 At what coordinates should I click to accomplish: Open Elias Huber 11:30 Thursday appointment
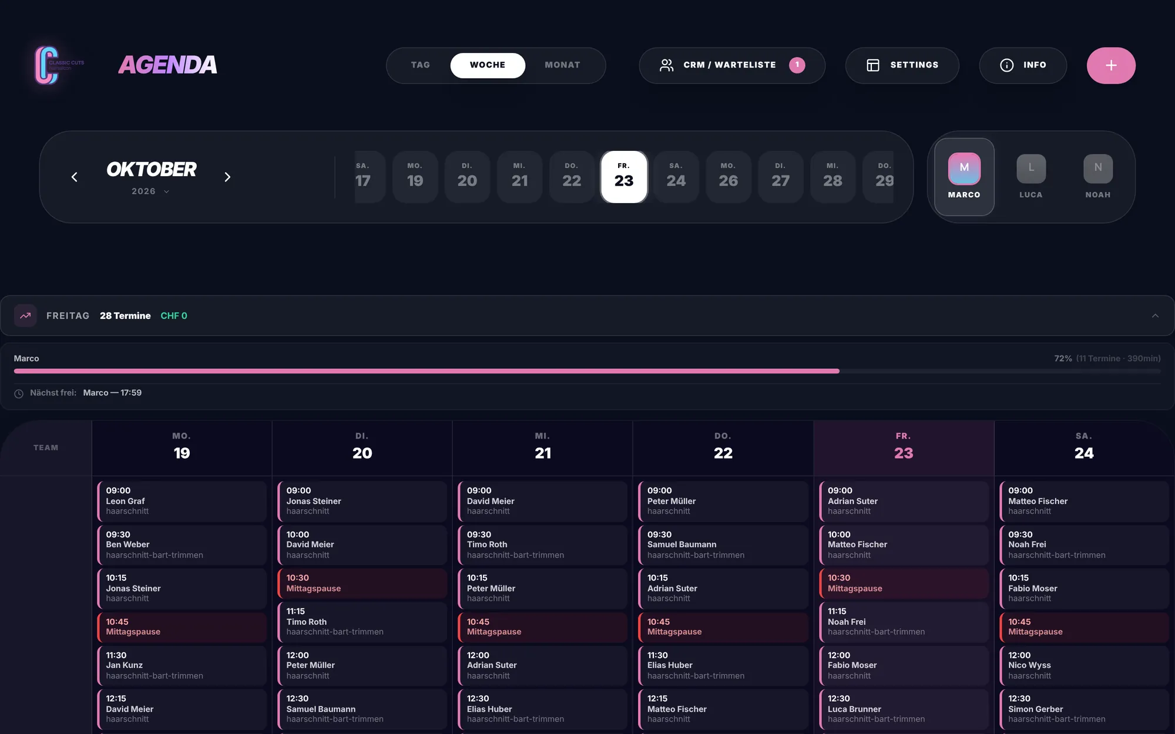coord(723,665)
